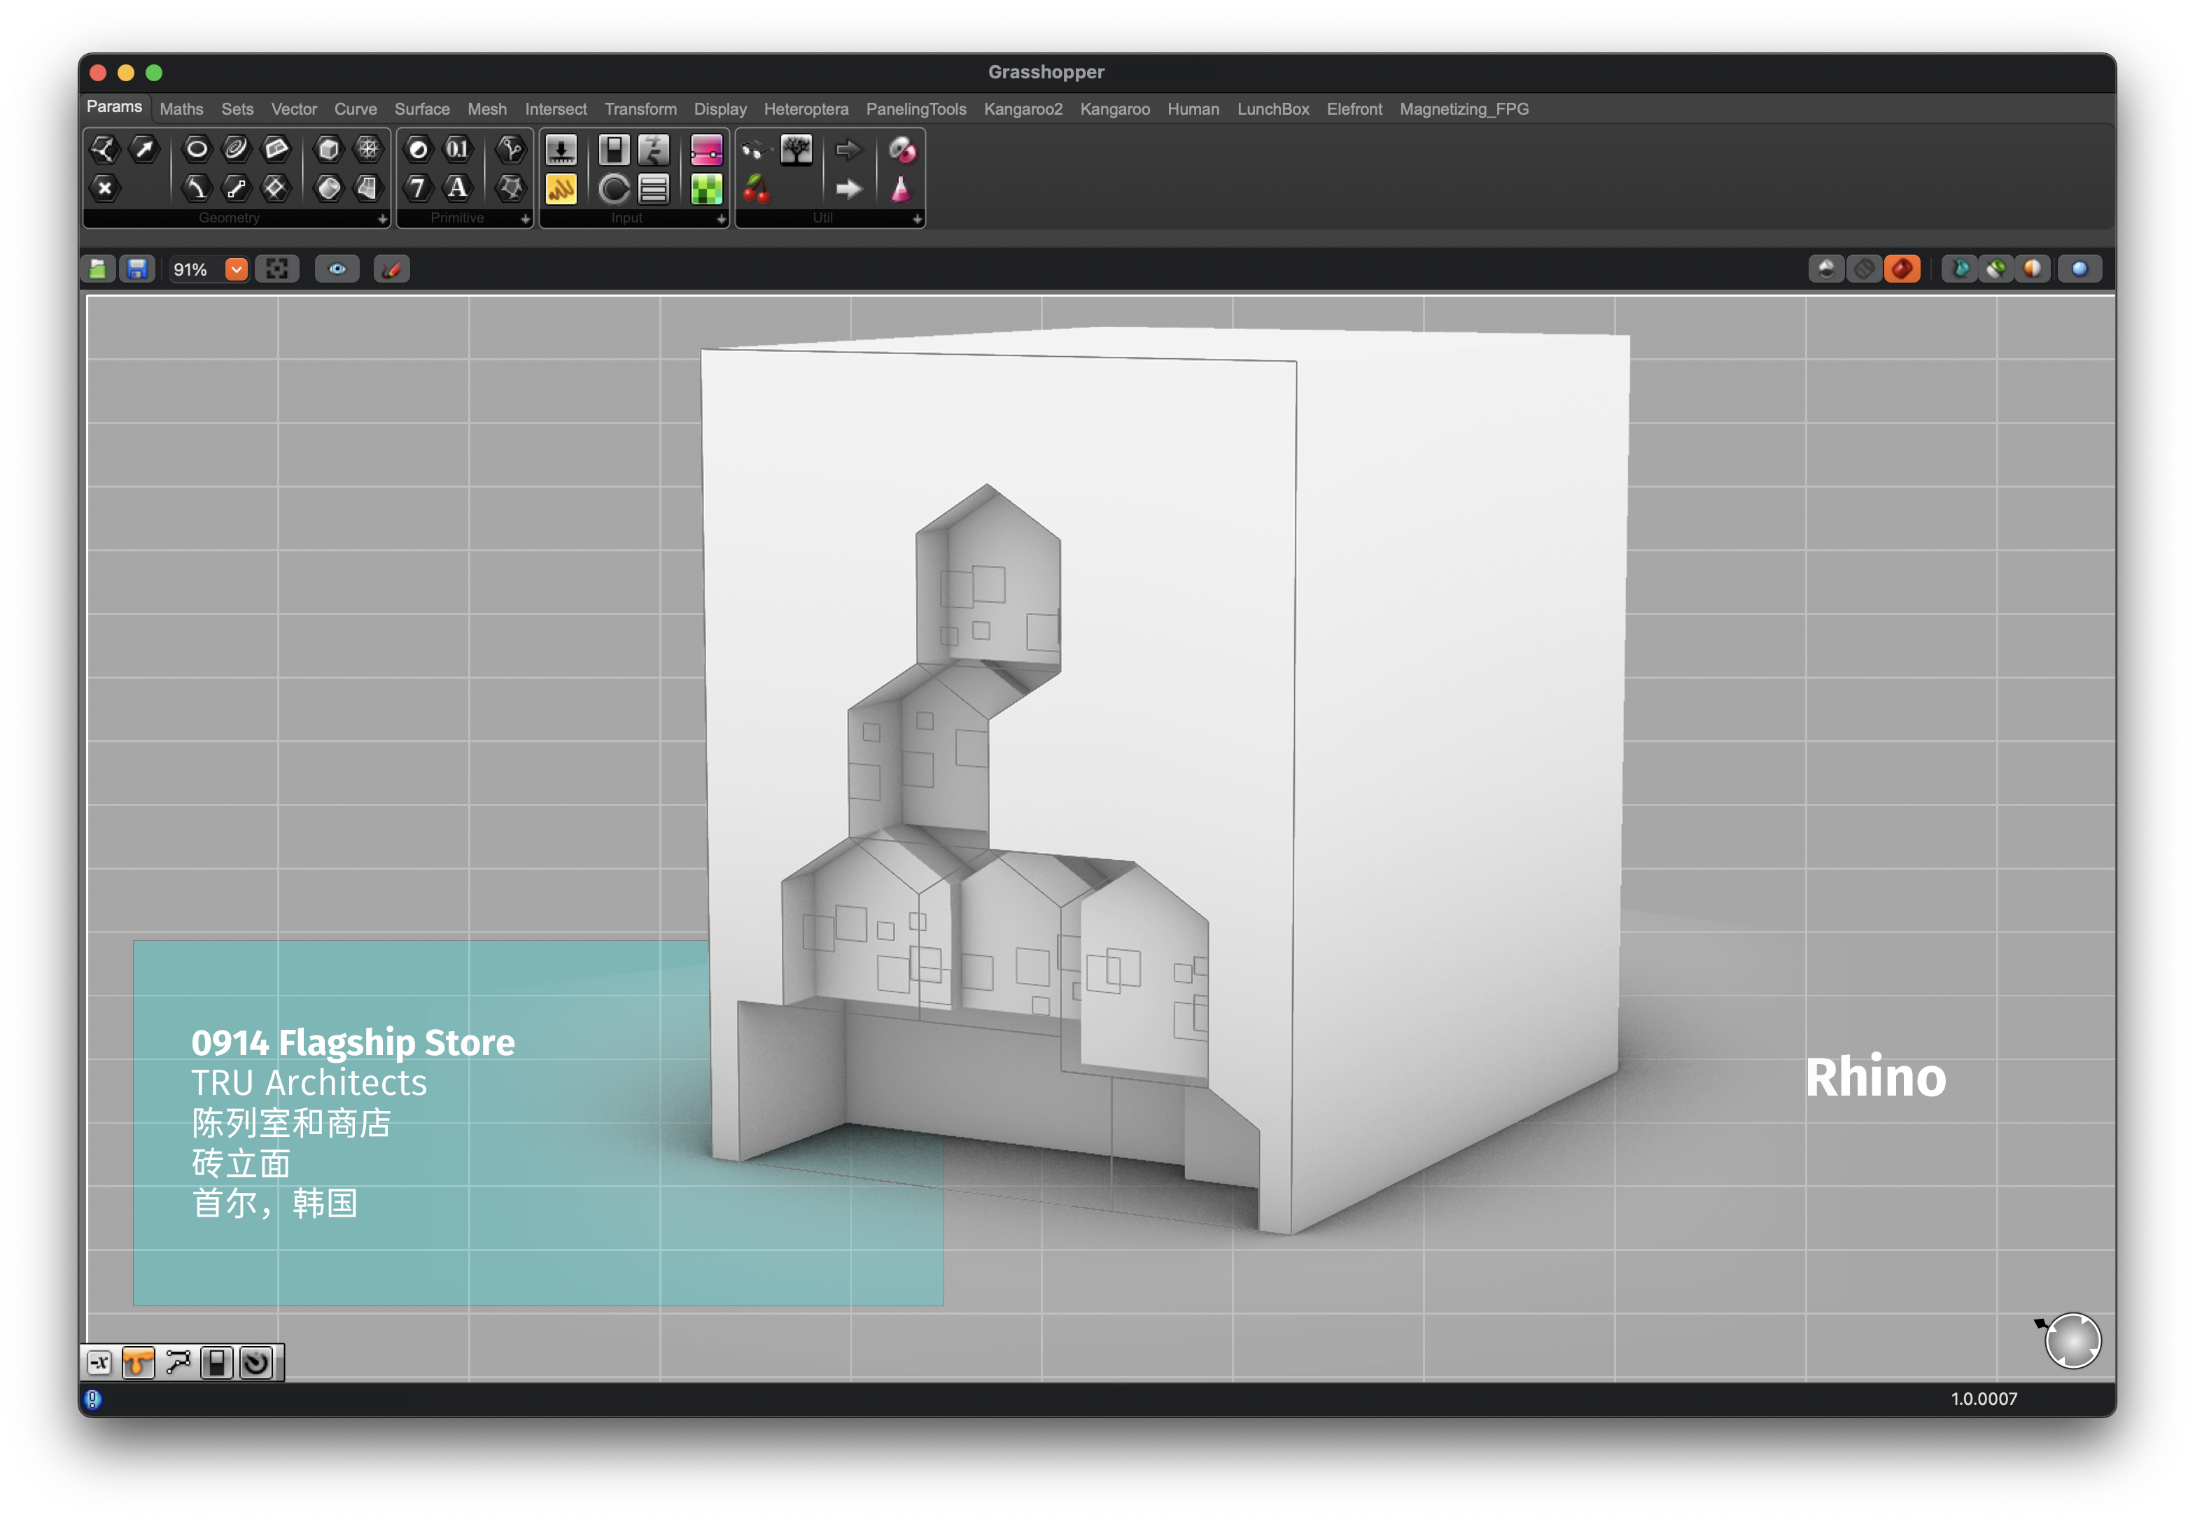Click the Text Panel yellow icon
The width and height of the screenshot is (2195, 1521).
561,189
